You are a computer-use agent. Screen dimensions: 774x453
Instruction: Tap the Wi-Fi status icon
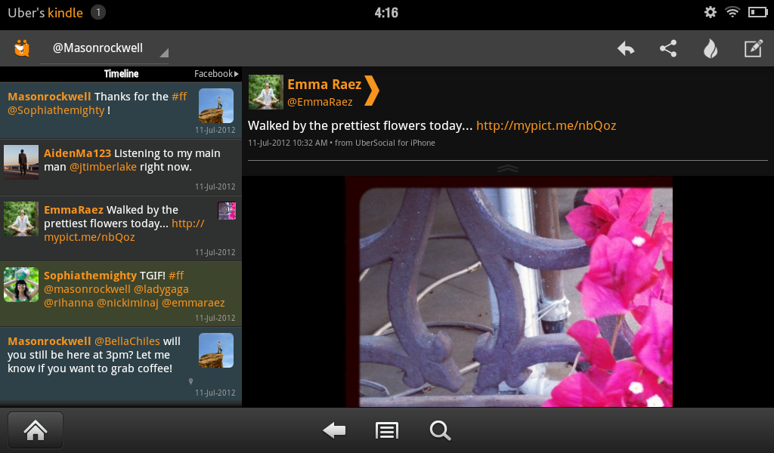point(732,12)
